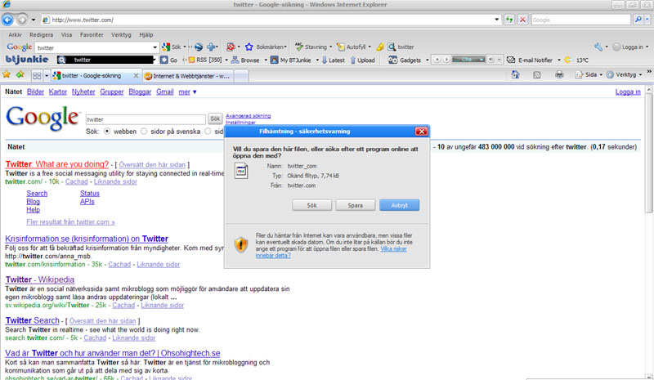Close the 'twitter - Google-sökning' tab
The height and width of the screenshot is (380, 654).
[136, 75]
